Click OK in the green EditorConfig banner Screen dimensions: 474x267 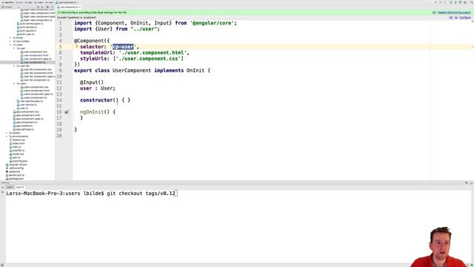(x=434, y=13)
